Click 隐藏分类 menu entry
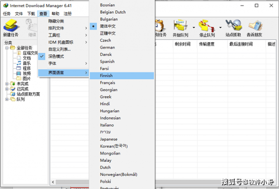Viewport: 279px width, 189px height. click(63, 21)
